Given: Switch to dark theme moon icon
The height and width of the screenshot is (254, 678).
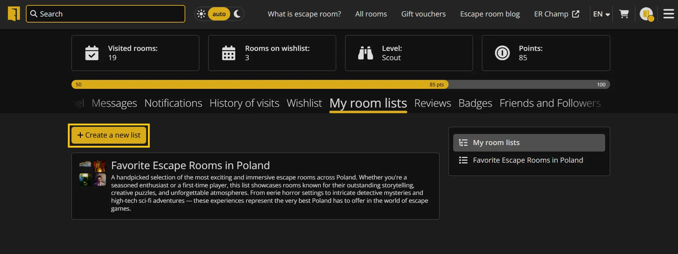Looking at the screenshot, I should (x=237, y=14).
